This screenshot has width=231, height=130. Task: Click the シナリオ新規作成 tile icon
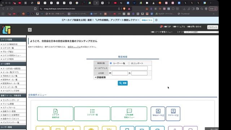pos(55,114)
